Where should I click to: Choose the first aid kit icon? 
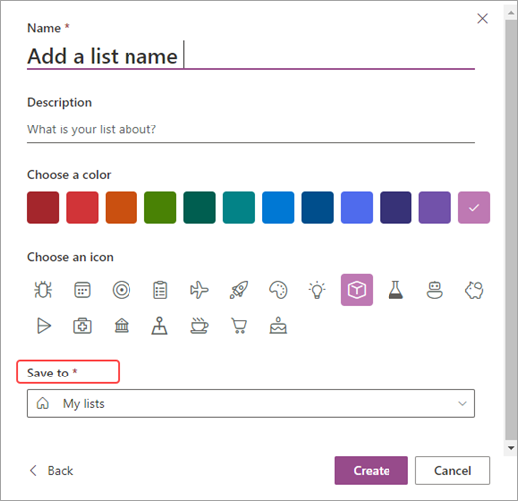[82, 326]
